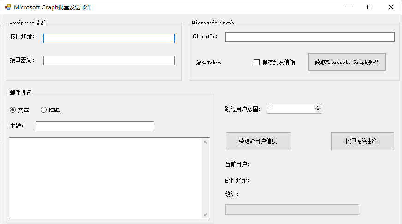Viewport: 402px width, 224px height.
Task: Select the 文本 radio button
Action: (12, 110)
